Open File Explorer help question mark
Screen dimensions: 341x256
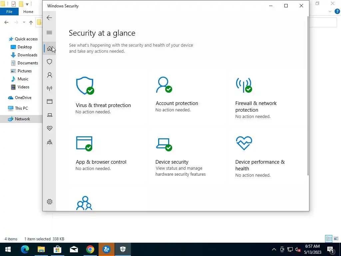[337, 12]
